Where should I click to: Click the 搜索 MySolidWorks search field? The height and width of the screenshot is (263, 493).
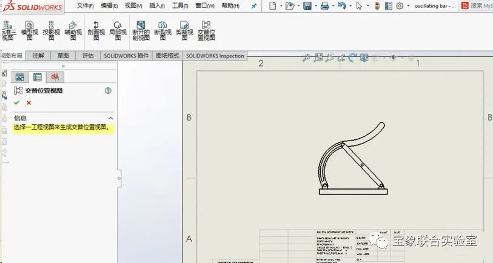(x=476, y=5)
